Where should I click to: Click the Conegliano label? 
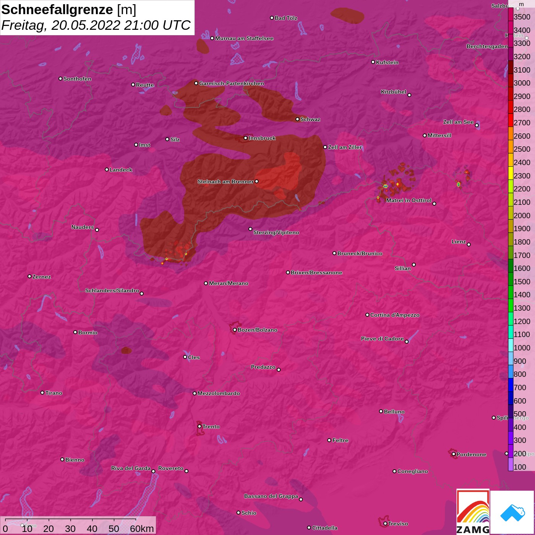(x=413, y=471)
